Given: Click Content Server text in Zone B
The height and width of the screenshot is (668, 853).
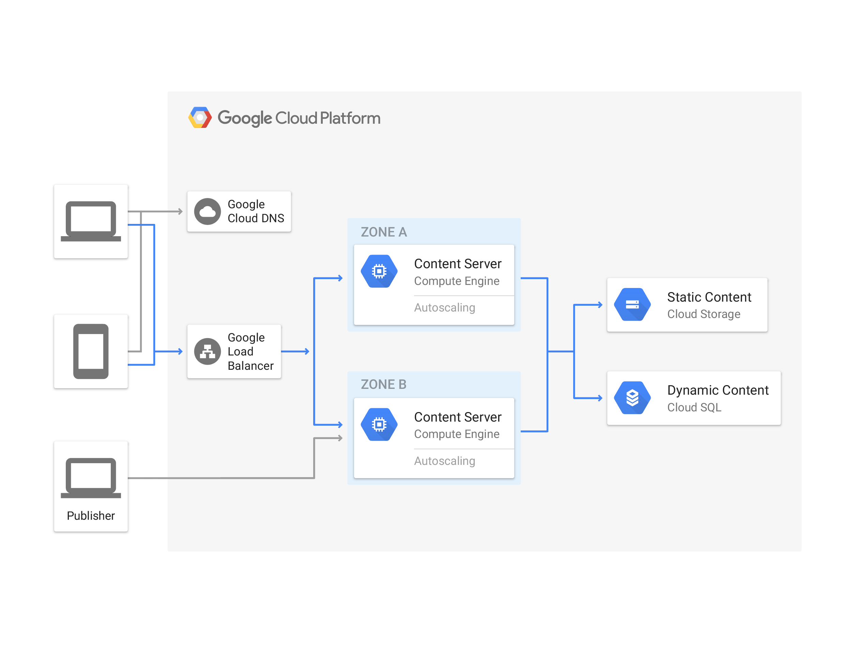Looking at the screenshot, I should 458,417.
